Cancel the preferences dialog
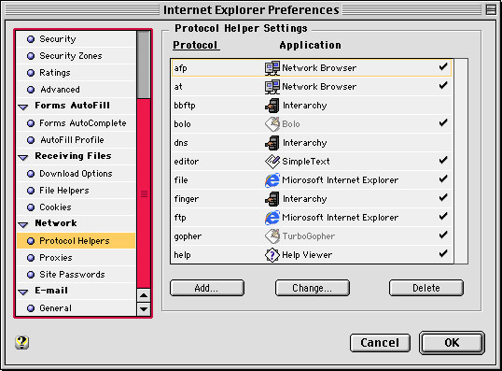The height and width of the screenshot is (371, 502). (380, 343)
